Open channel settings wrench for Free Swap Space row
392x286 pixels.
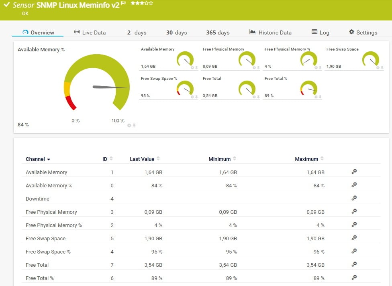pyautogui.click(x=354, y=238)
